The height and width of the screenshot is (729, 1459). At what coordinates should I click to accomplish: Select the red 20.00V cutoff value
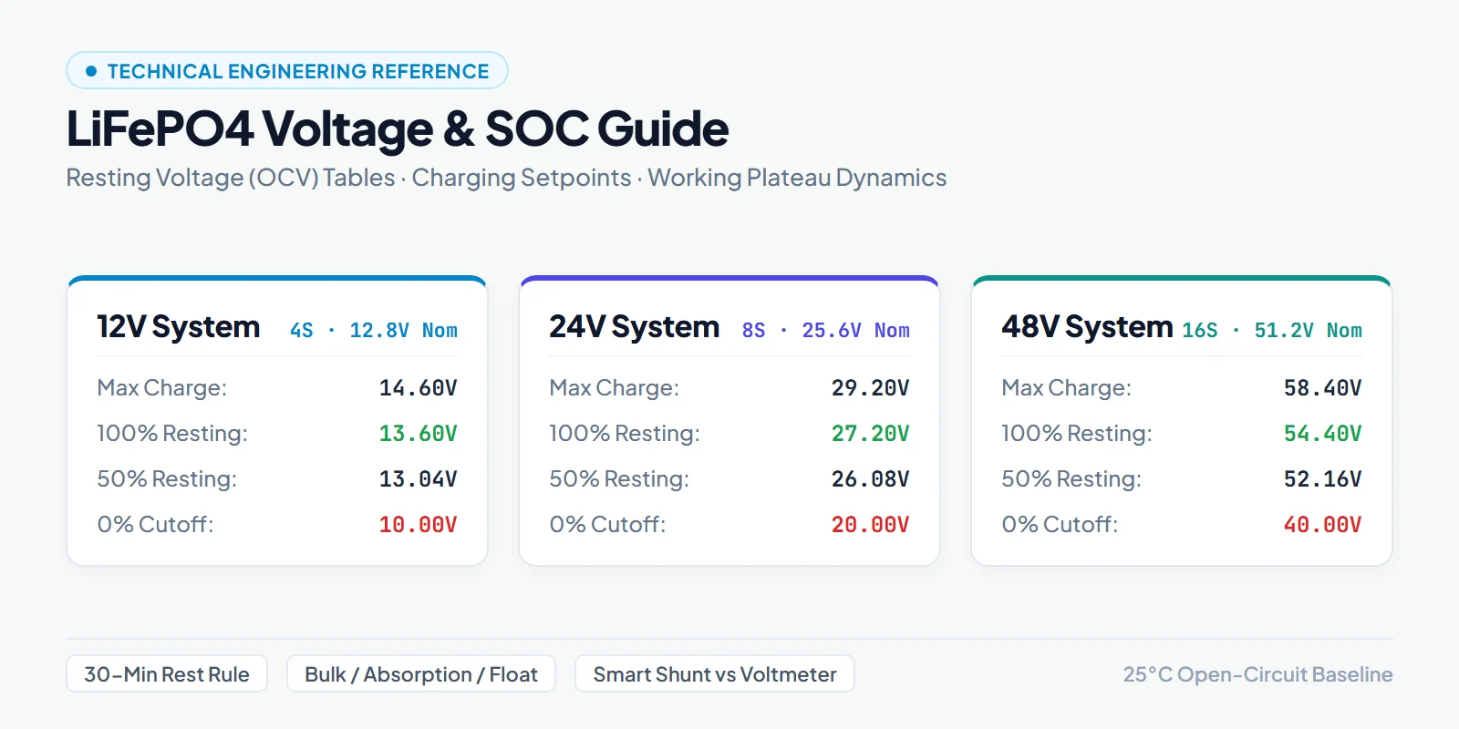(870, 525)
